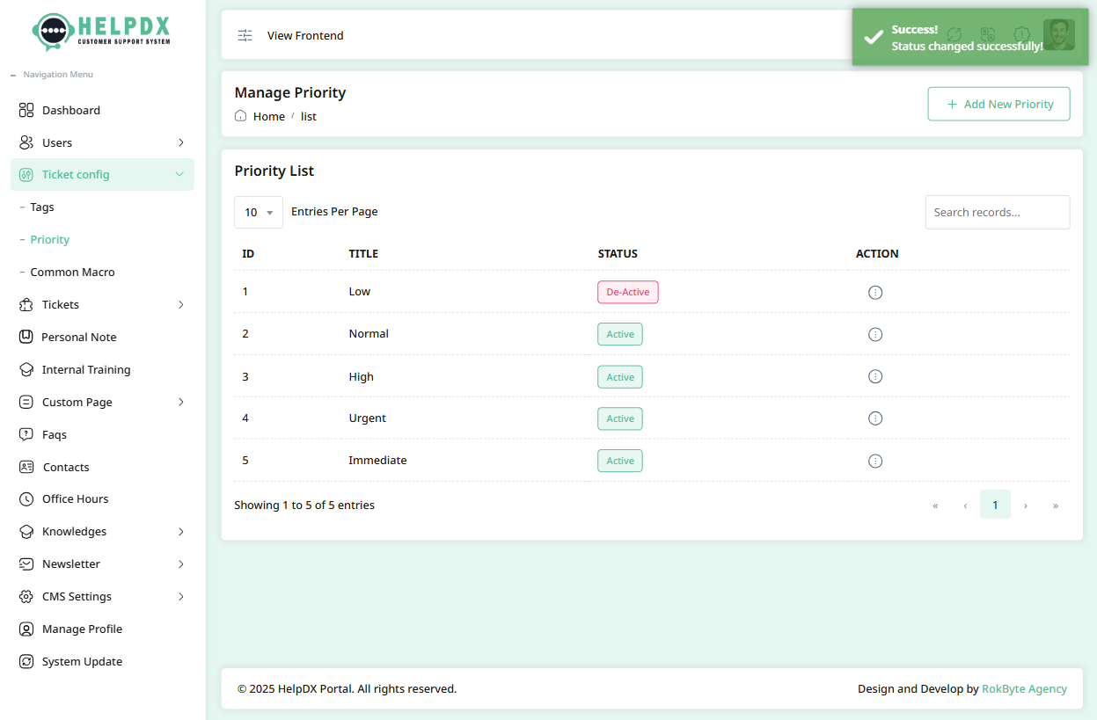1097x720 pixels.
Task: Click the notifications badge icon in the header
Action: (1021, 33)
